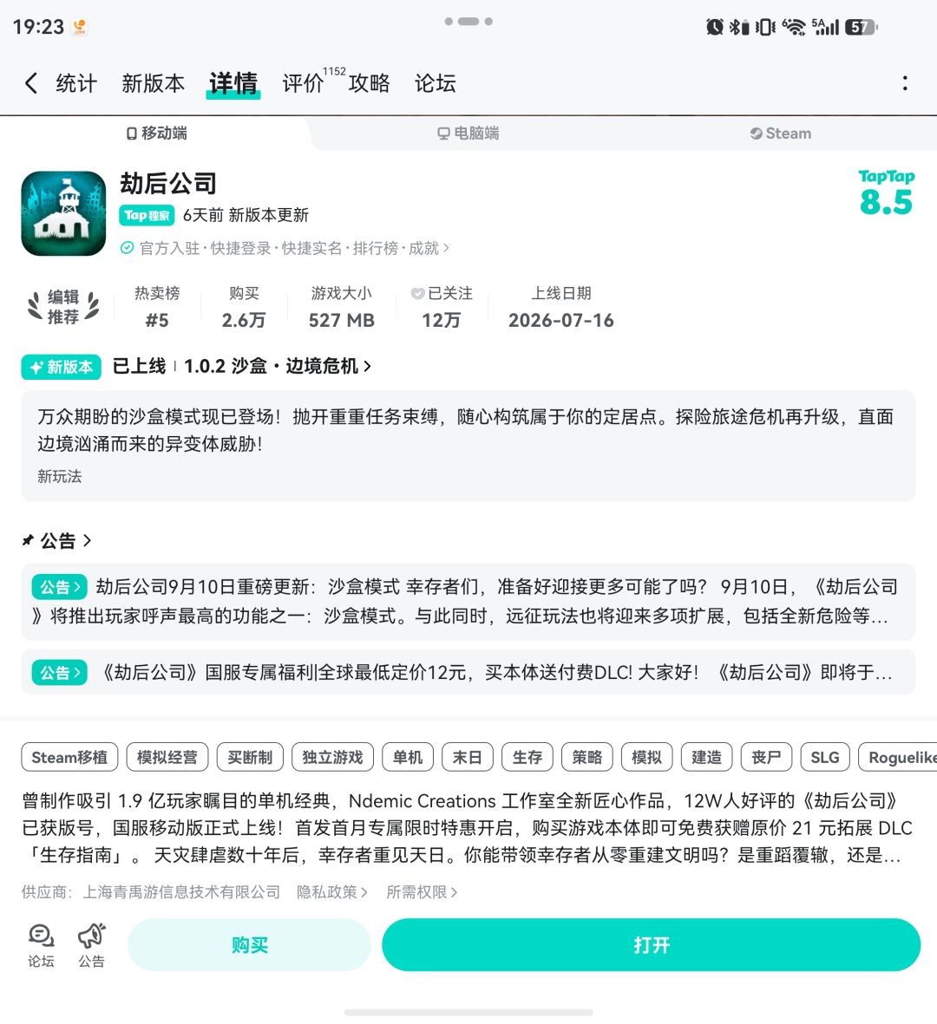Tap the 购买 button
This screenshot has height=1024, width=937.
[250, 945]
